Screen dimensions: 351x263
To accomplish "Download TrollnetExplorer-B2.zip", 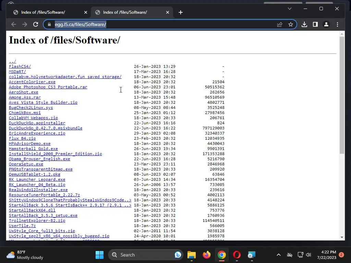I will pyautogui.click(x=37, y=221).
